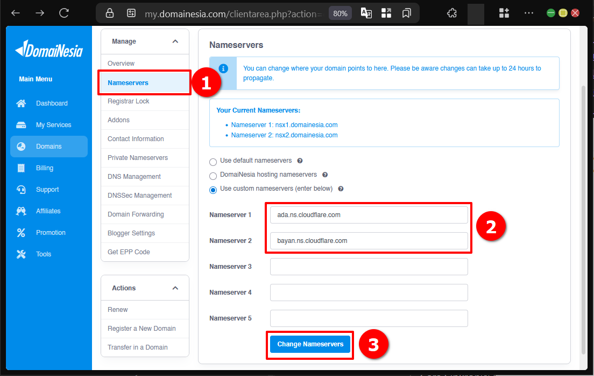This screenshot has width=594, height=376.
Task: Collapse the Actions panel chevron
Action: click(x=175, y=288)
